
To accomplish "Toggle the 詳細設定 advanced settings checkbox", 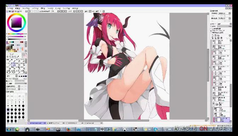I will (7, 92).
